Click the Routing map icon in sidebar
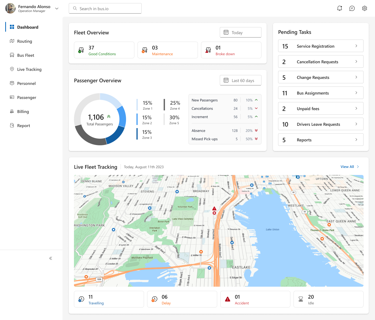Image resolution: width=375 pixels, height=320 pixels. [12, 41]
